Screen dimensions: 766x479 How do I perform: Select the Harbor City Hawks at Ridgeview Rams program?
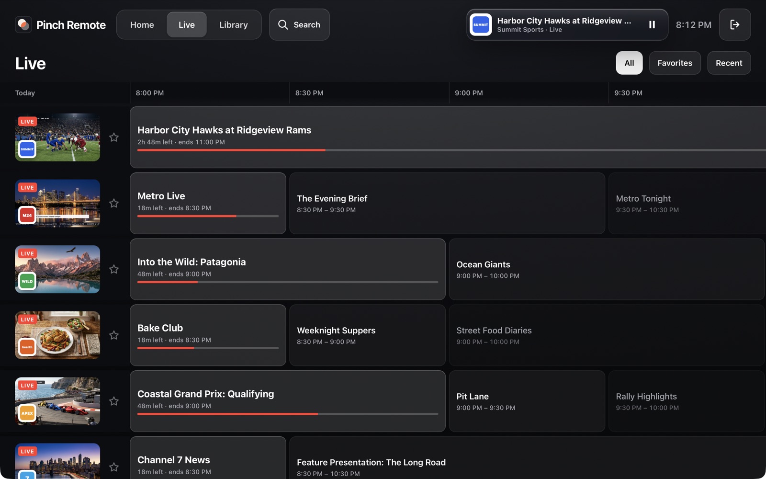[448, 137]
